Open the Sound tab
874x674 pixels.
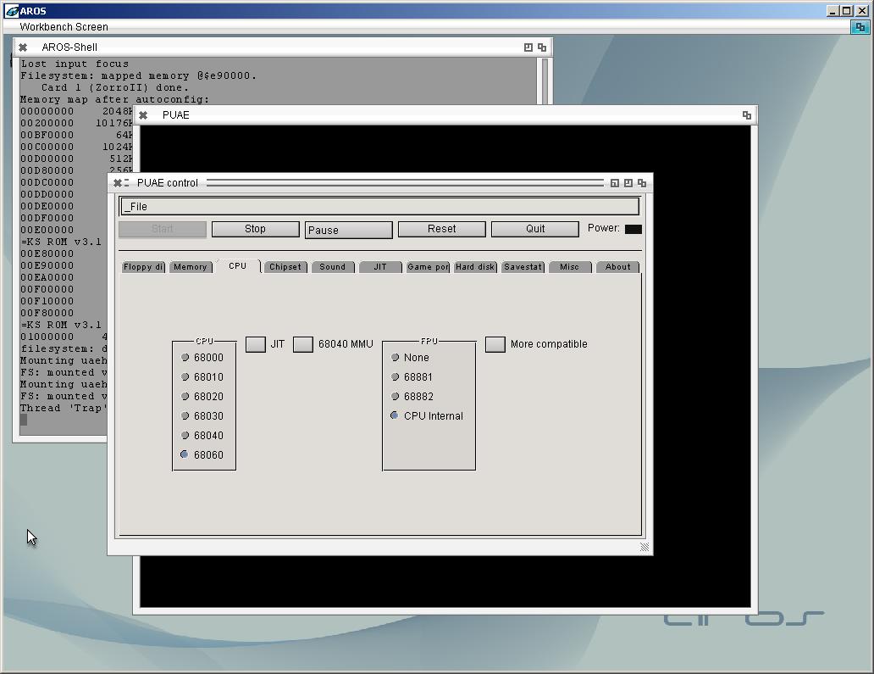coord(332,267)
